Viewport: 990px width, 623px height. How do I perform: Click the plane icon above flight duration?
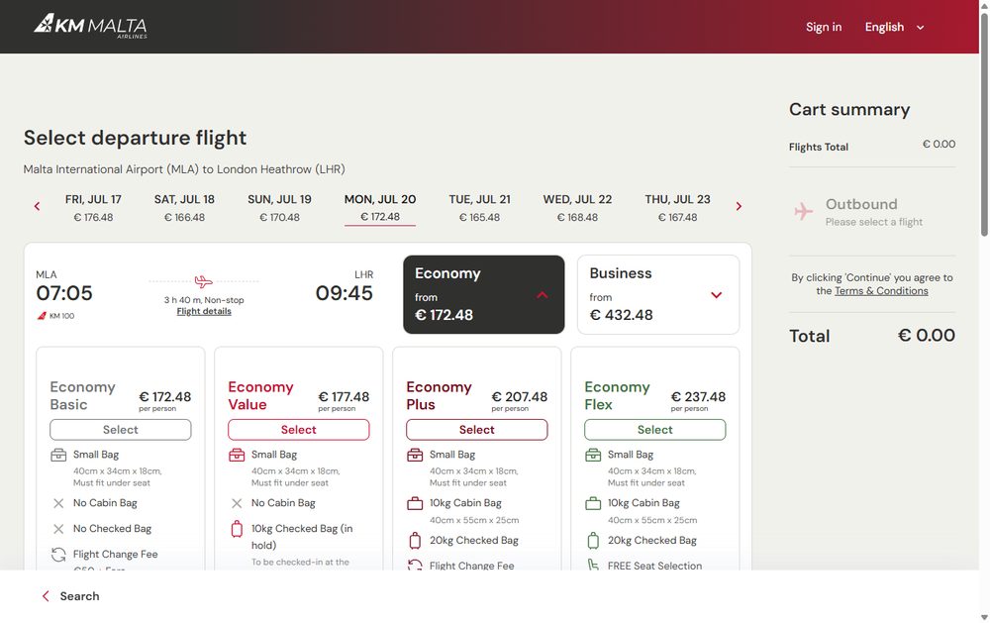tap(203, 281)
